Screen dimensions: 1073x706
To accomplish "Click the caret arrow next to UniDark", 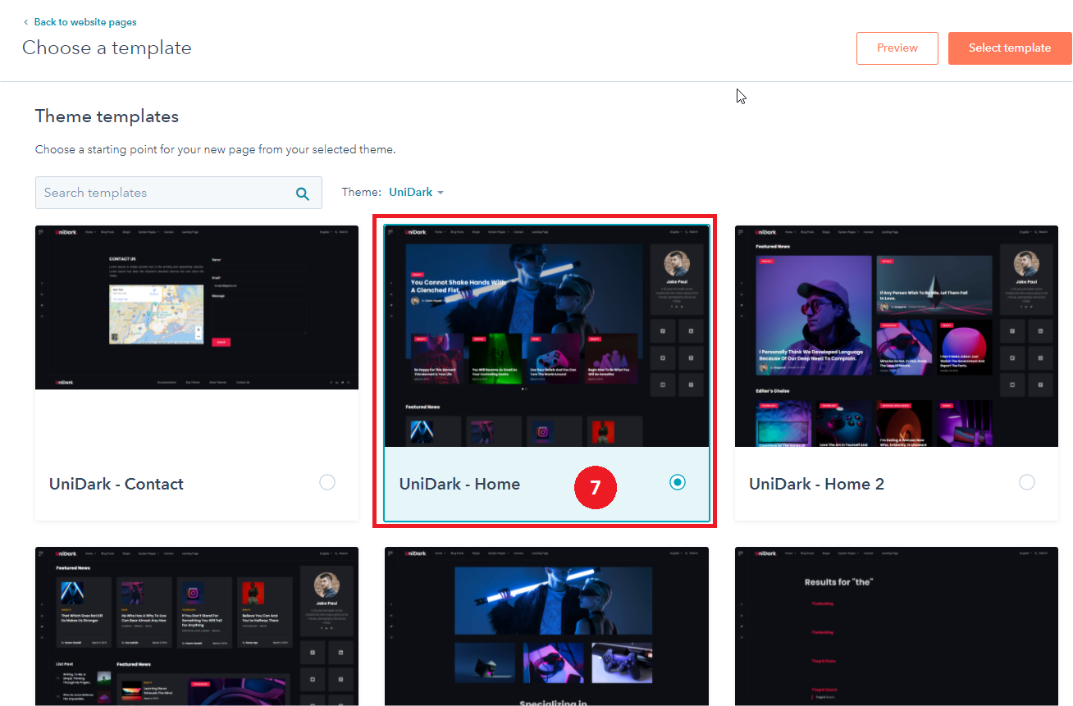I will (x=441, y=193).
